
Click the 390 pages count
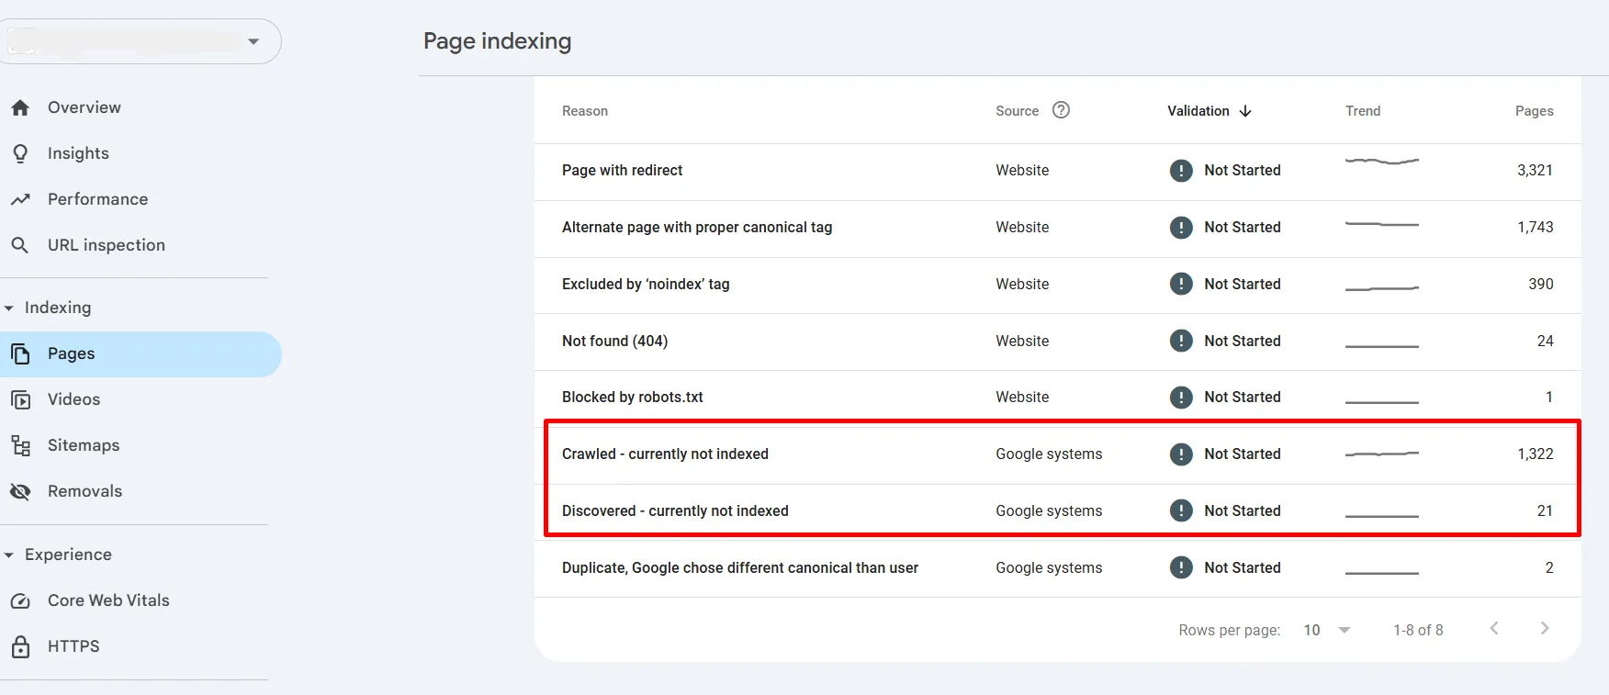point(1540,285)
